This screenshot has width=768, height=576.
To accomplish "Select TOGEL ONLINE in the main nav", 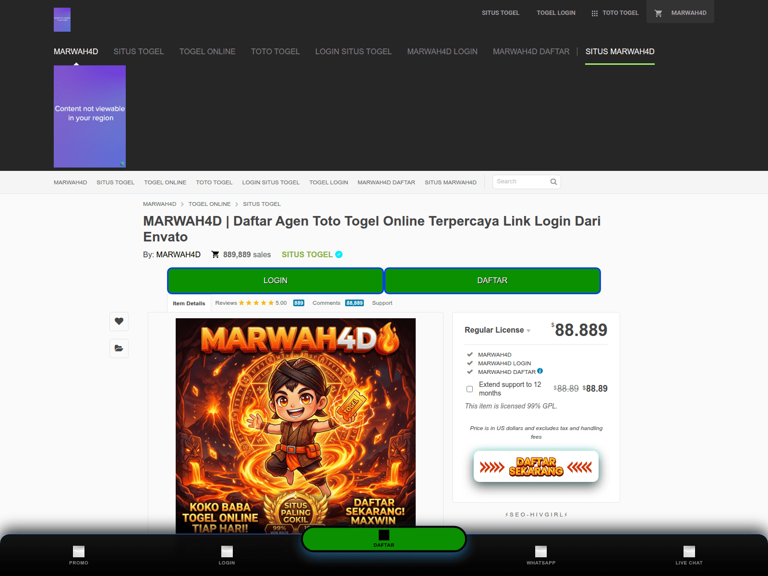I will pyautogui.click(x=207, y=51).
